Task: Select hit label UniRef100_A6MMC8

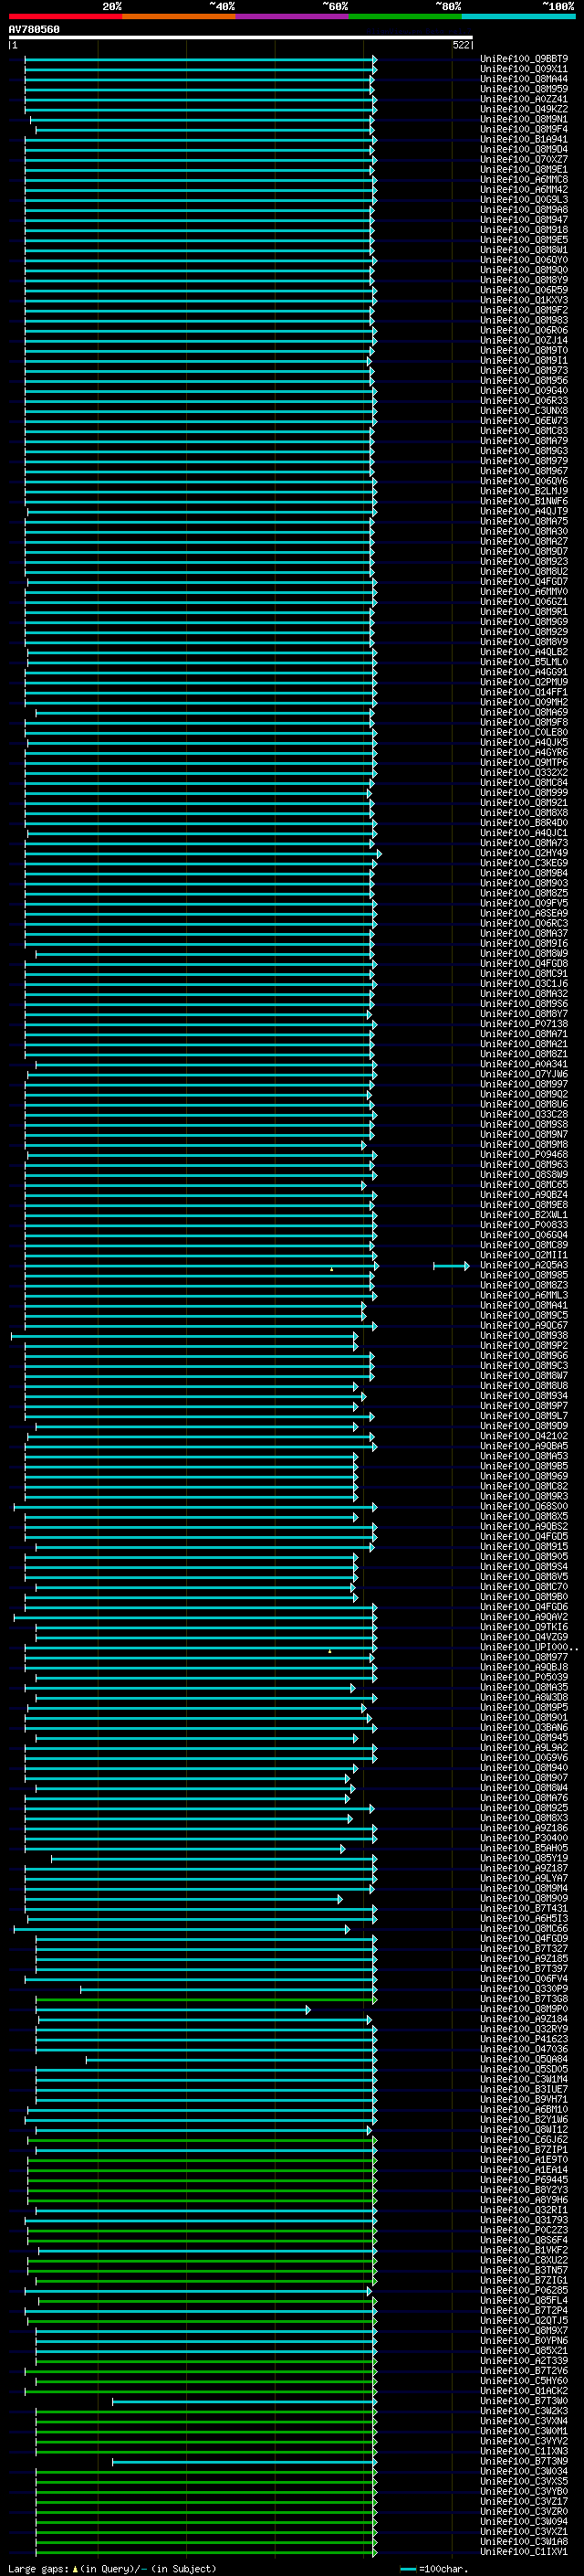Action: tap(524, 180)
